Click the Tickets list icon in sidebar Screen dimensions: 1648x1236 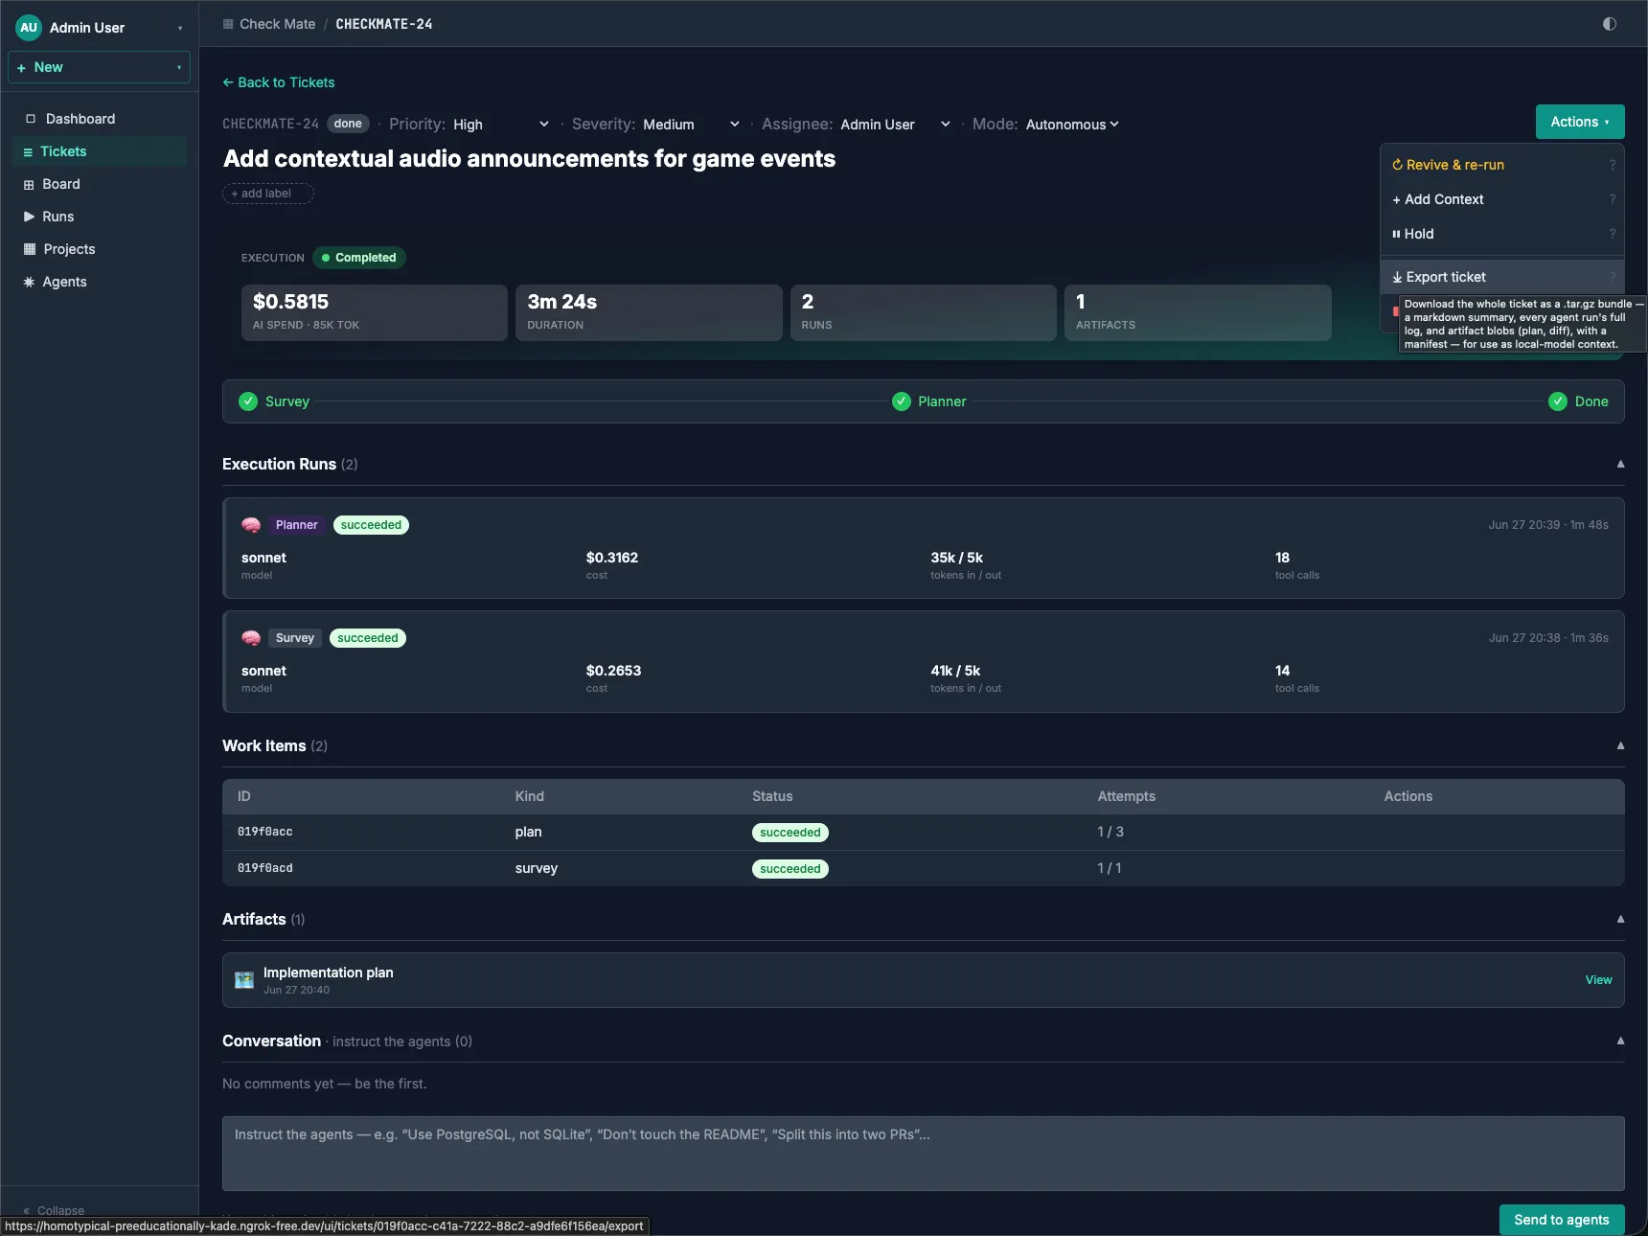tap(28, 151)
